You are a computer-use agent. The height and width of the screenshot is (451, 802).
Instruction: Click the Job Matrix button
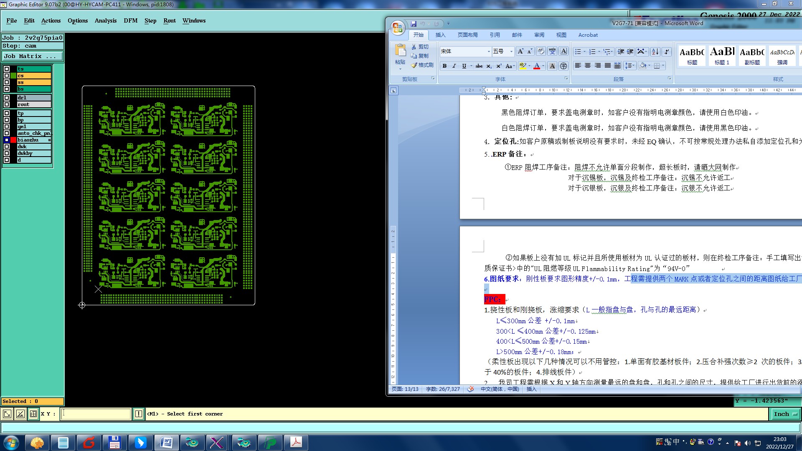click(33, 56)
